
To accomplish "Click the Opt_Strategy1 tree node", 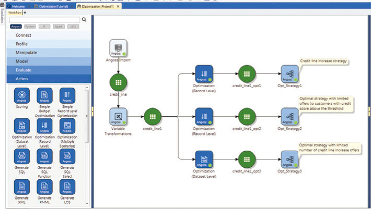I will click(x=289, y=74).
